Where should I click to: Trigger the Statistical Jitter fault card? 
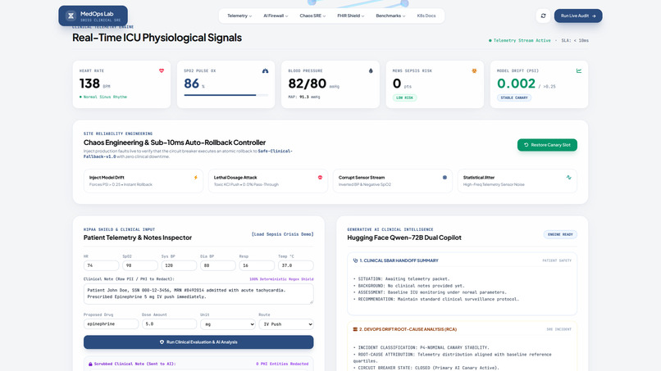click(517, 181)
